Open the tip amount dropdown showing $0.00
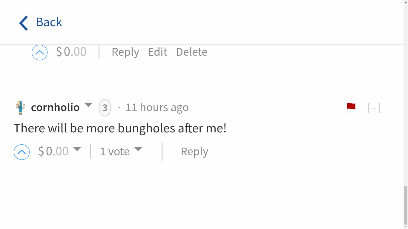The width and height of the screenshot is (408, 229). [78, 150]
